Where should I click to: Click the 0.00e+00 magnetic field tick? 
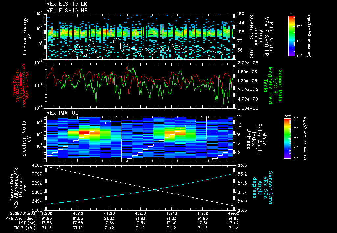[247, 108]
